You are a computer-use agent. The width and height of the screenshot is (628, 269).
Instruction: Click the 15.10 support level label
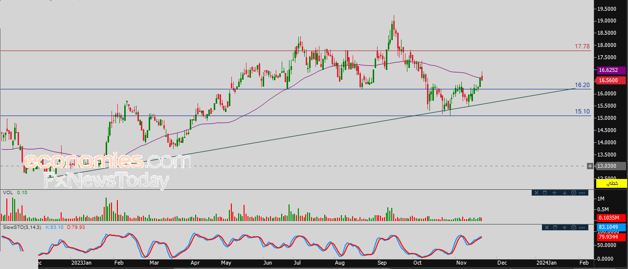pos(582,112)
